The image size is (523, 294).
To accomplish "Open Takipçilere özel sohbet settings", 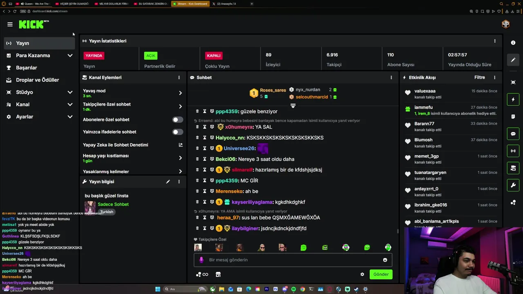I will 133,107.
